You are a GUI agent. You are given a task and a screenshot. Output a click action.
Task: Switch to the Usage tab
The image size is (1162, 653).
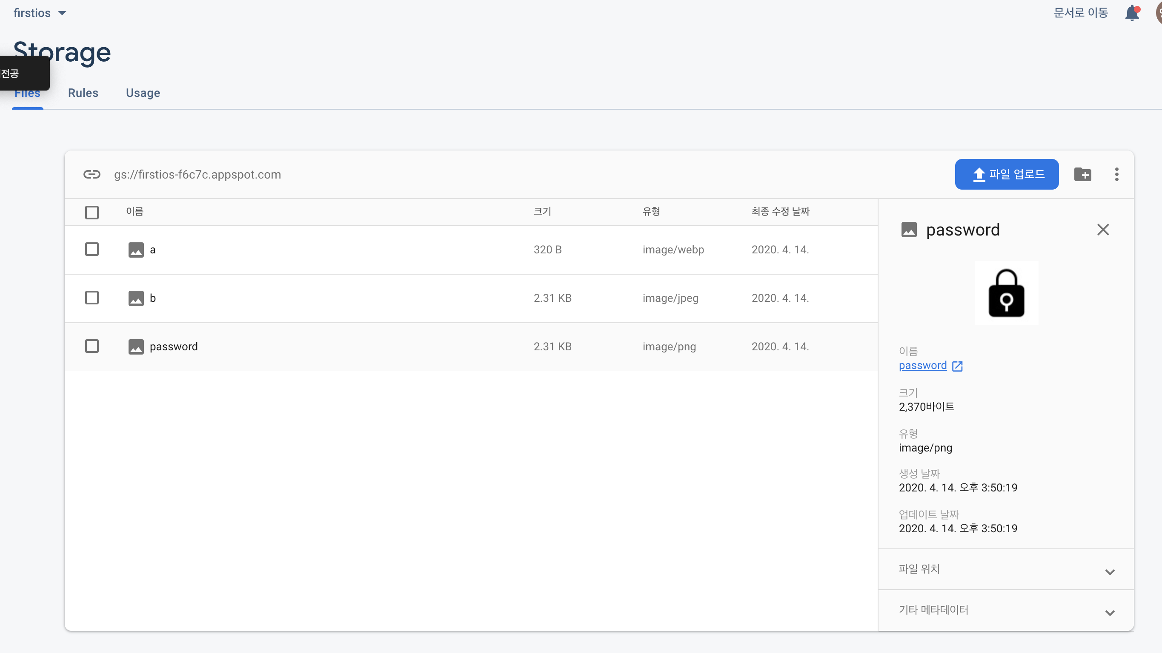click(143, 93)
